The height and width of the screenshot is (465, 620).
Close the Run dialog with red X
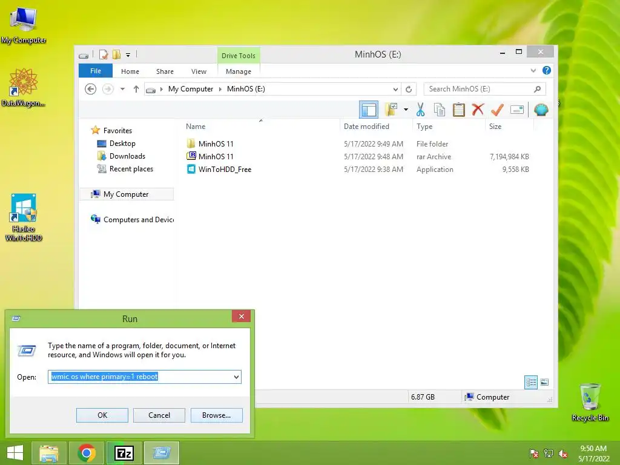click(x=241, y=316)
